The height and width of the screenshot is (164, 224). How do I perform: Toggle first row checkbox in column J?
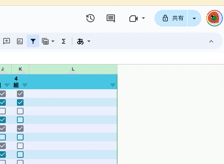coord(3,94)
